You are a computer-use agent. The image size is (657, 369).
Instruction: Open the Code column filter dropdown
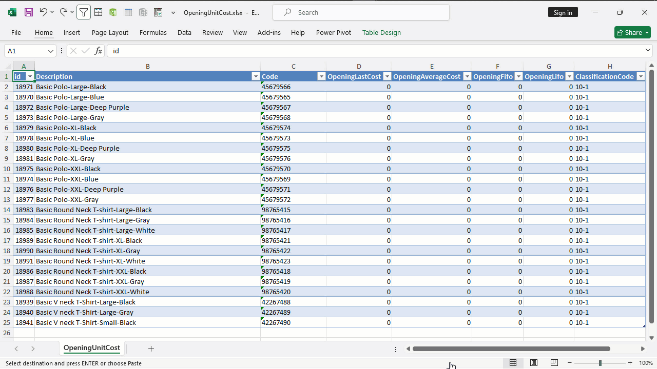point(321,76)
